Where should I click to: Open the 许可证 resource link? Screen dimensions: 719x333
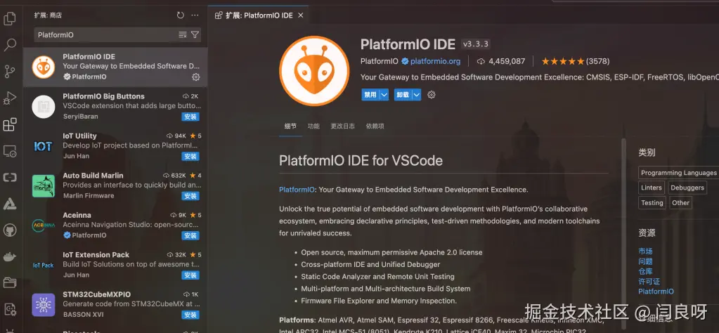point(649,282)
